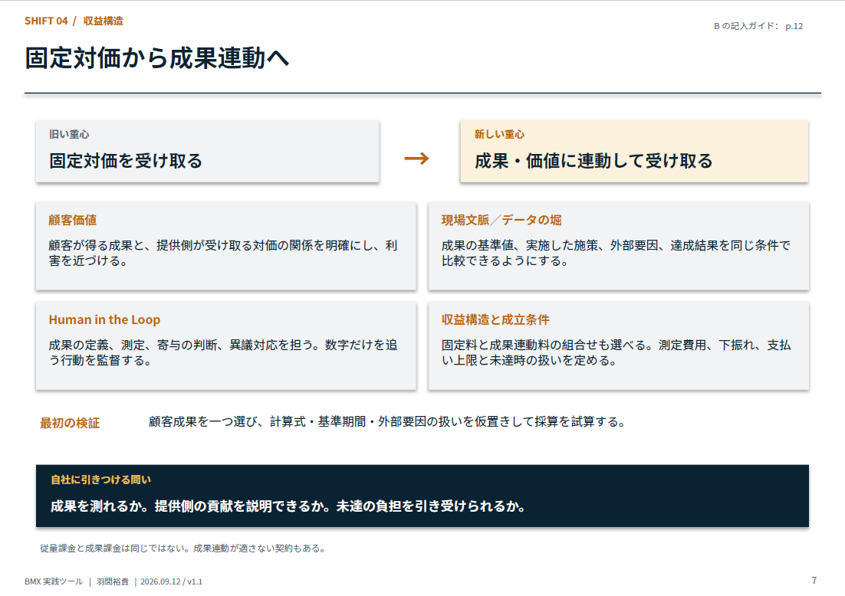Click the 'BMX 実践ツール' footer text
845x596 pixels.
[x=54, y=581]
